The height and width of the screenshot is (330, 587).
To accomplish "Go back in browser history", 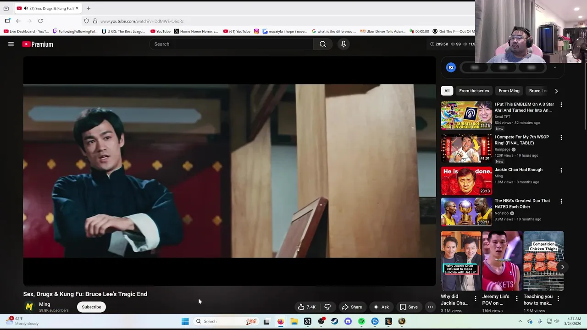I will [18, 21].
